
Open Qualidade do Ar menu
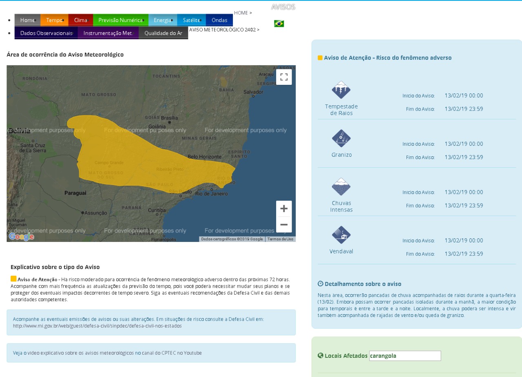163,33
